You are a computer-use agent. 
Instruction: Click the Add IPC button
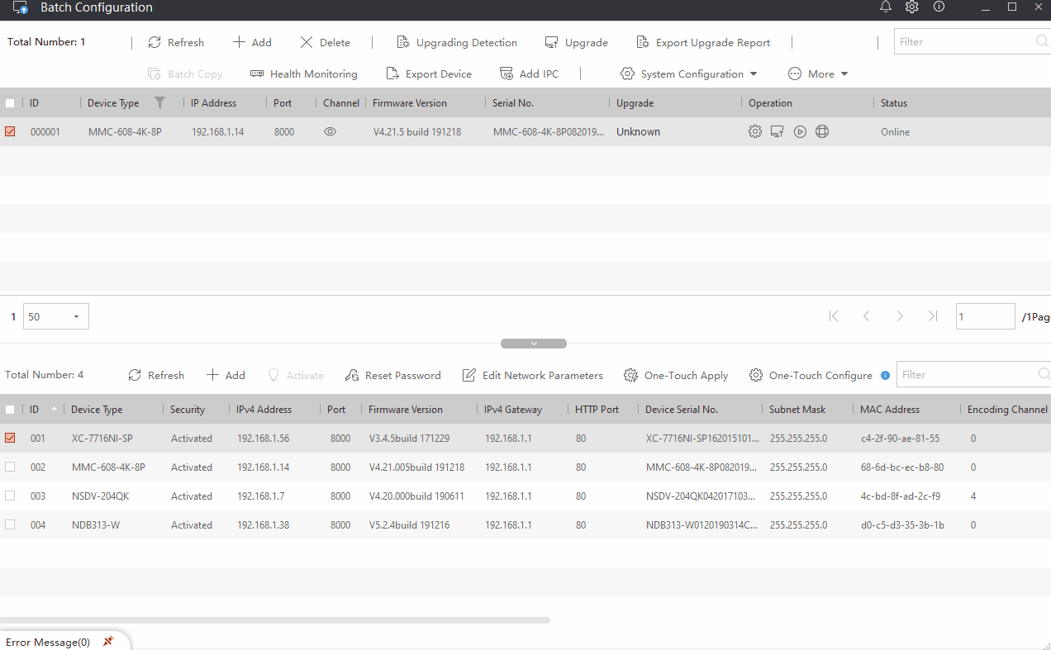(x=530, y=74)
